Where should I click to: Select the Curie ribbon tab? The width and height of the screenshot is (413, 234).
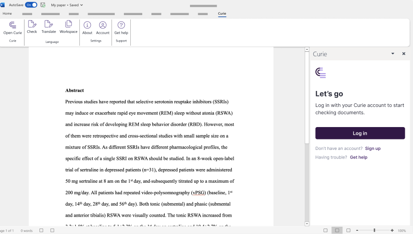tap(222, 14)
